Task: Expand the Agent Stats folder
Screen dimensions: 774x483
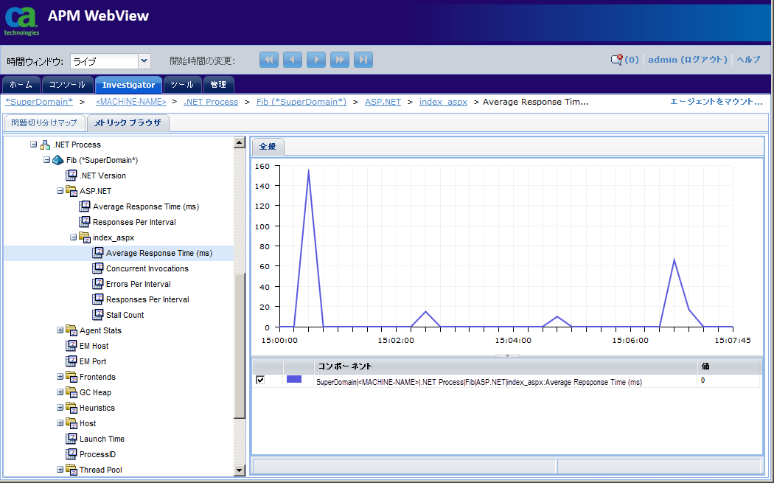Action: [60, 330]
